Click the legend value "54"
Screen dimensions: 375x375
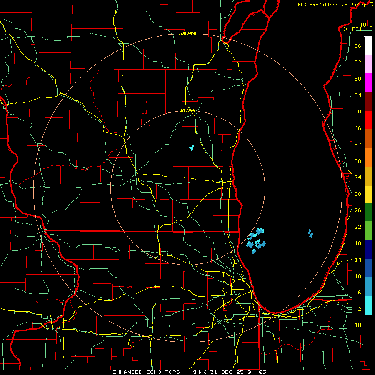(x=358, y=95)
